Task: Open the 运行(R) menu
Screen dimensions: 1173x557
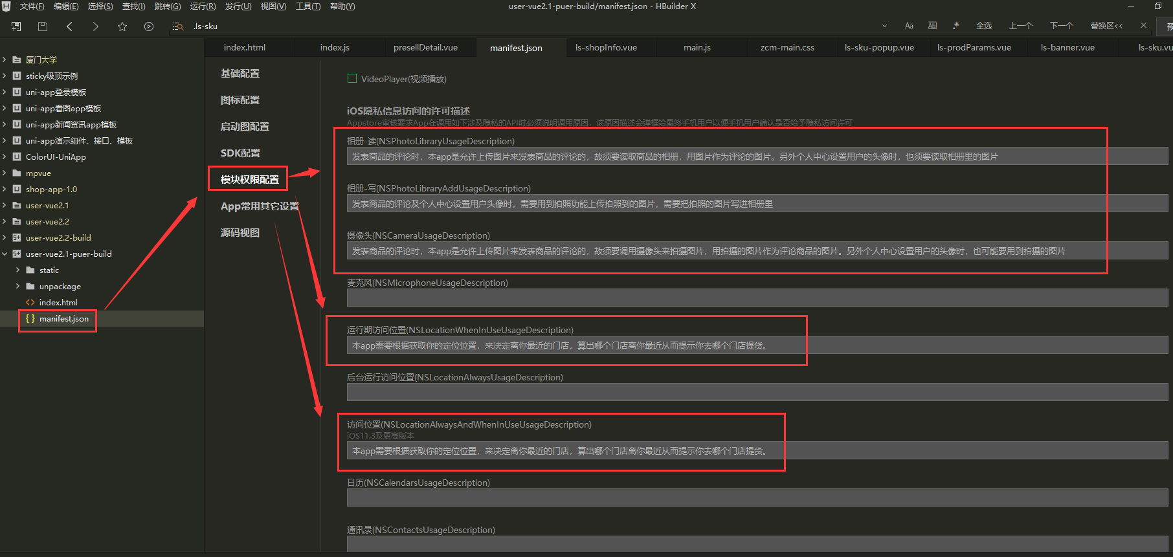Action: point(203,6)
